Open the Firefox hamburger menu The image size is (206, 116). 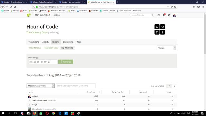pyautogui.click(x=203, y=7)
